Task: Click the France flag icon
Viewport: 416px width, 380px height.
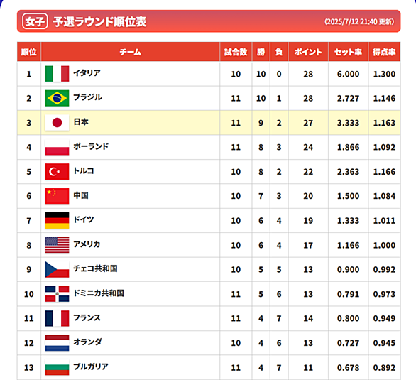Action: pos(57,318)
